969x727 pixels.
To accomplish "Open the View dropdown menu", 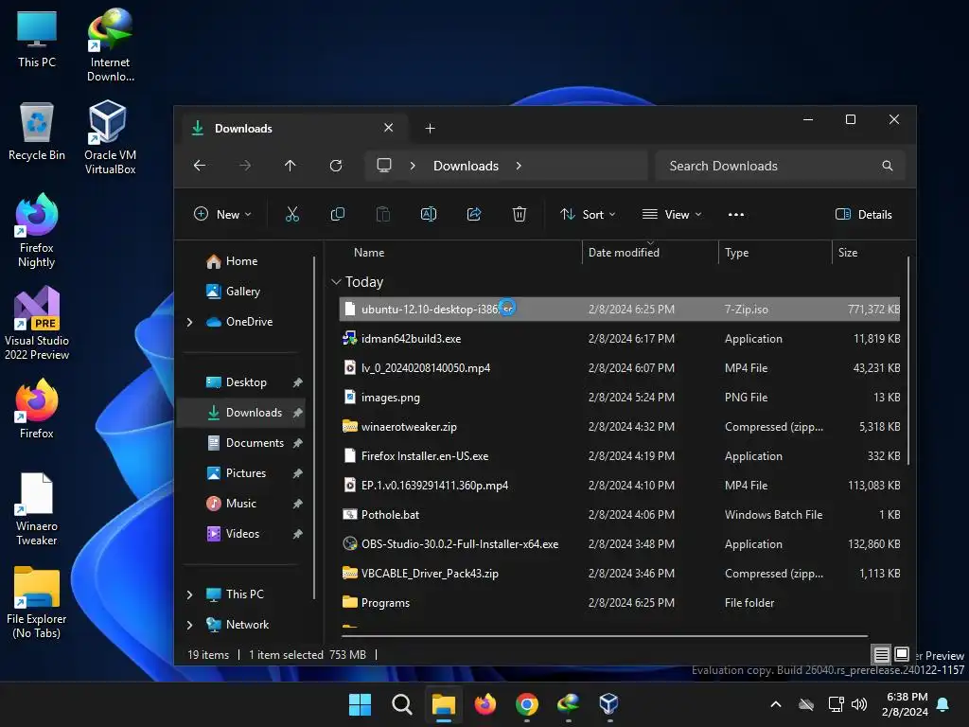I will click(x=672, y=215).
